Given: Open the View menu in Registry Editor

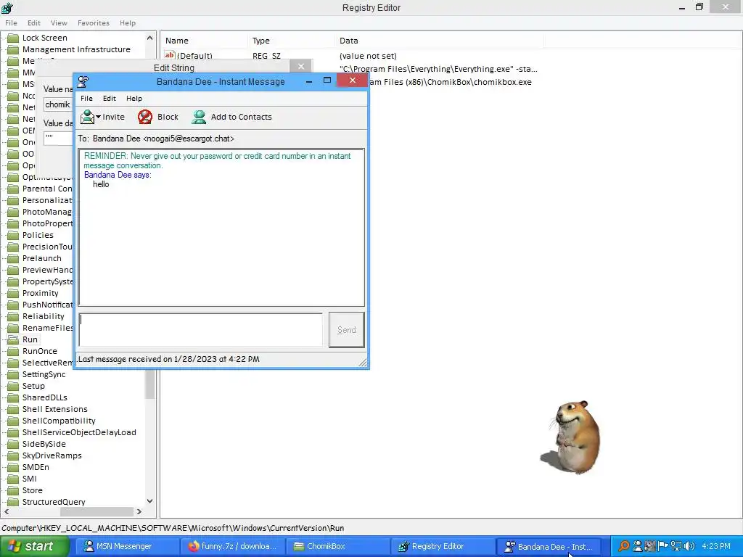Looking at the screenshot, I should (x=59, y=22).
